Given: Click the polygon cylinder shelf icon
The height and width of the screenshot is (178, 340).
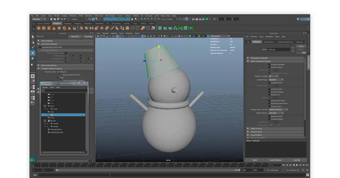Looking at the screenshot, I should tap(49, 28).
